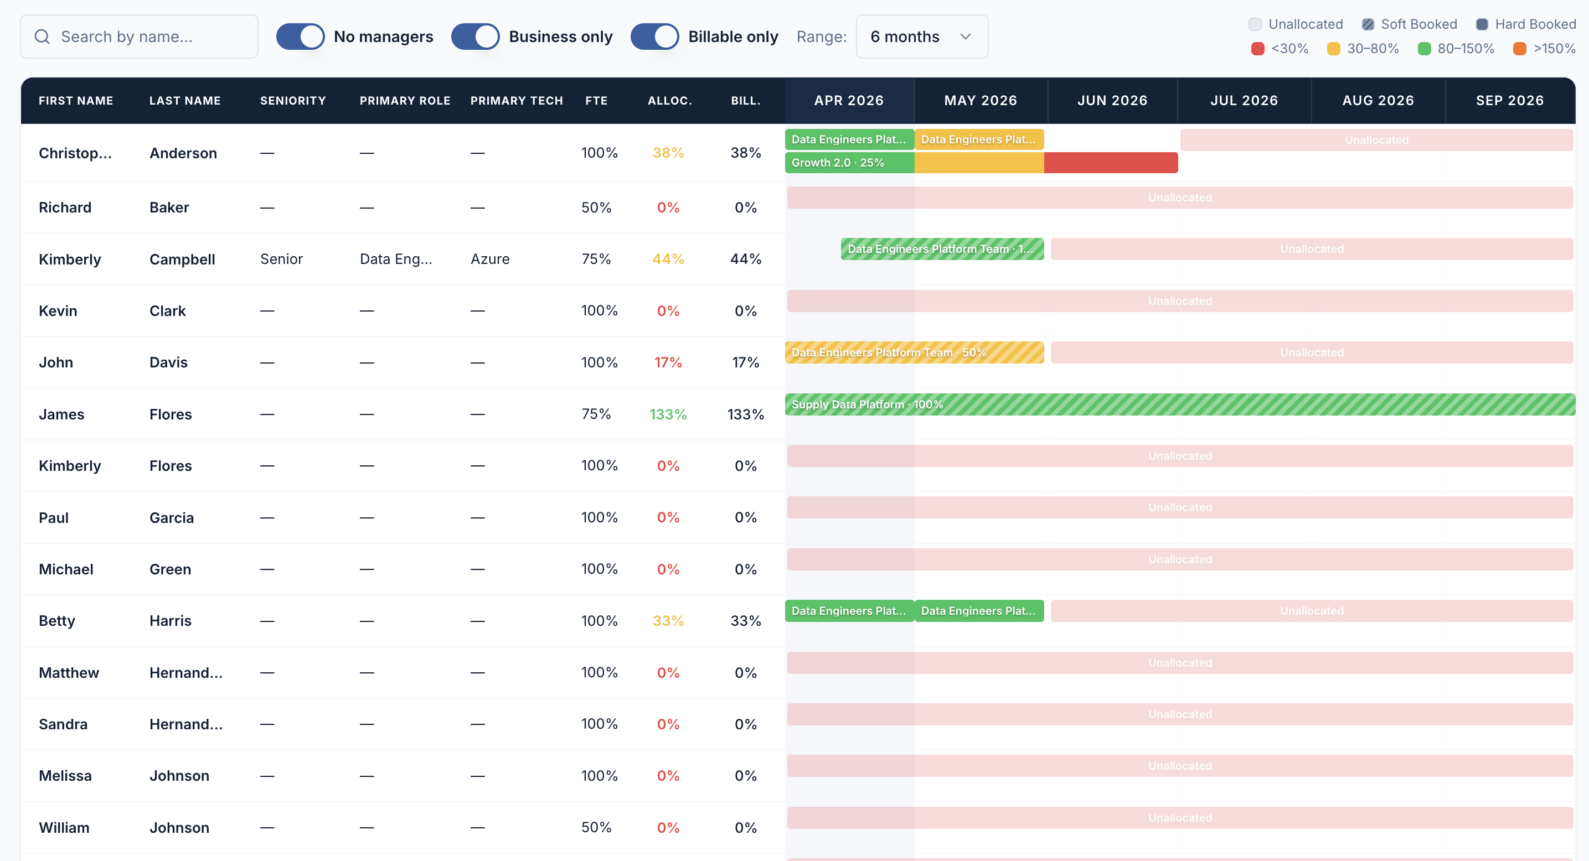The height and width of the screenshot is (861, 1589).
Task: Toggle the Billable only switch
Action: click(654, 37)
